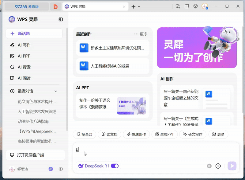Screen dimensions: 245x180
Task: Switch to W365 教育版 tab
Action: point(27,6)
